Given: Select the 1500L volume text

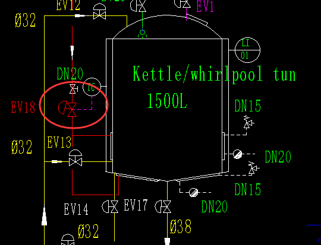Looking at the screenshot, I should (x=167, y=101).
